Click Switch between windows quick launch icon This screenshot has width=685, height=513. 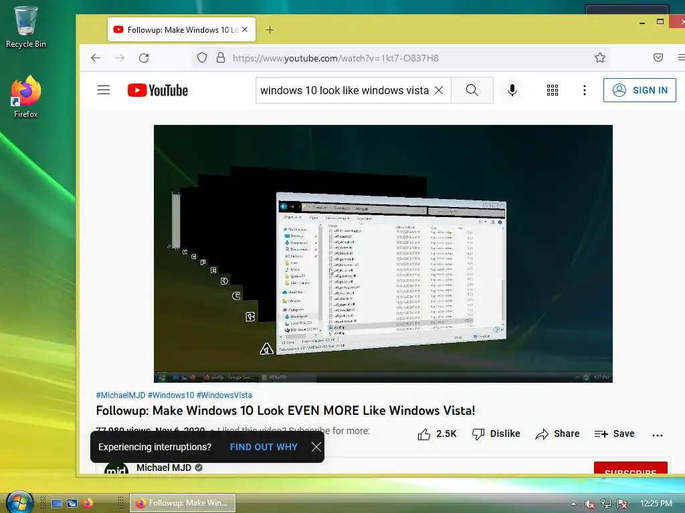tap(72, 504)
